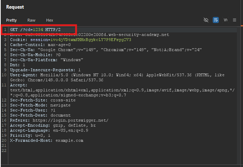
Task: Toggle hide non-printable characters eye icon
Action: click(206, 20)
